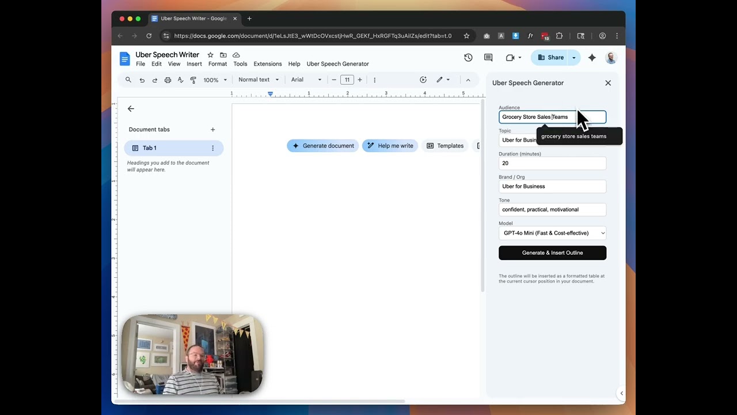Click the Share button
This screenshot has width=737, height=415.
(x=550, y=58)
